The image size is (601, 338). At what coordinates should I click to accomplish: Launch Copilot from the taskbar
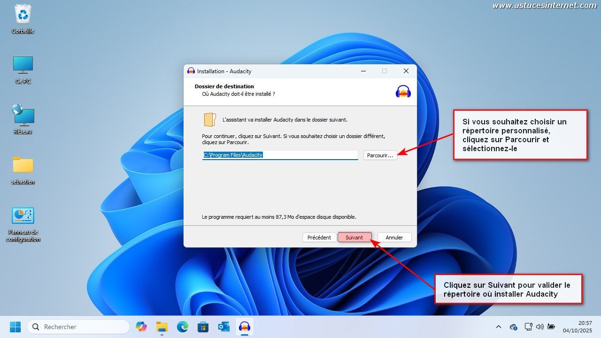click(141, 327)
